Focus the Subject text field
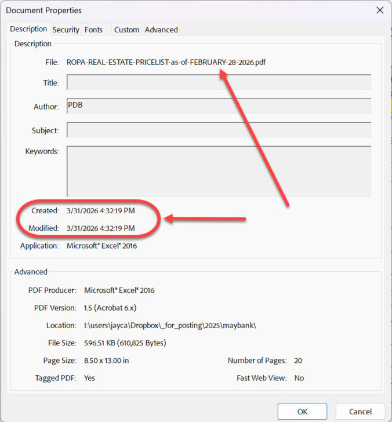Screen dimensions: 392x422 pyautogui.click(x=219, y=130)
